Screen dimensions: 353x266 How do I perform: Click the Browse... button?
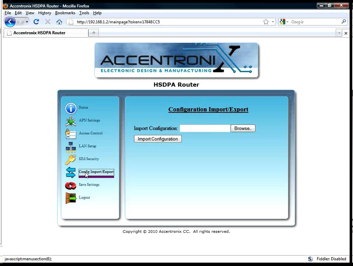pyautogui.click(x=243, y=129)
